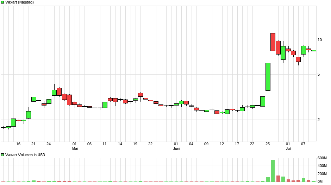Click the 16. date marker on the axis

coord(19,144)
